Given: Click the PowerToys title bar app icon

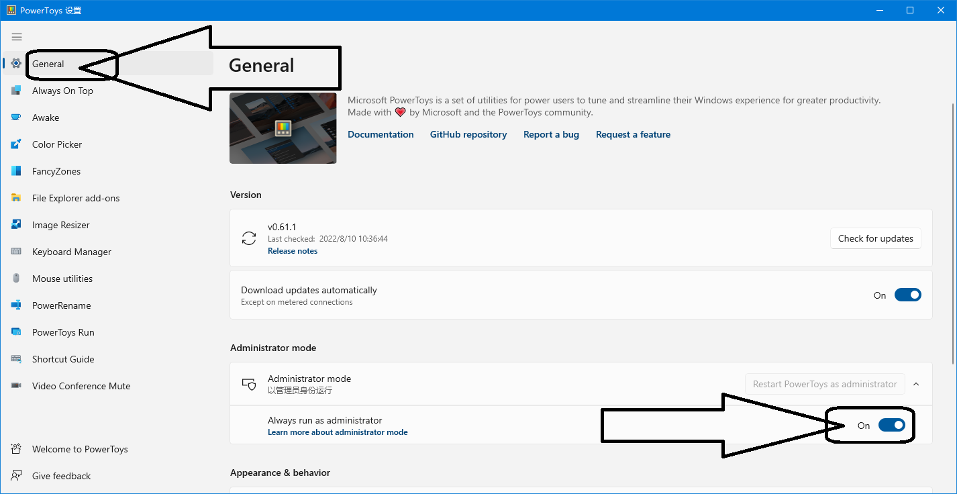Looking at the screenshot, I should pos(11,10).
